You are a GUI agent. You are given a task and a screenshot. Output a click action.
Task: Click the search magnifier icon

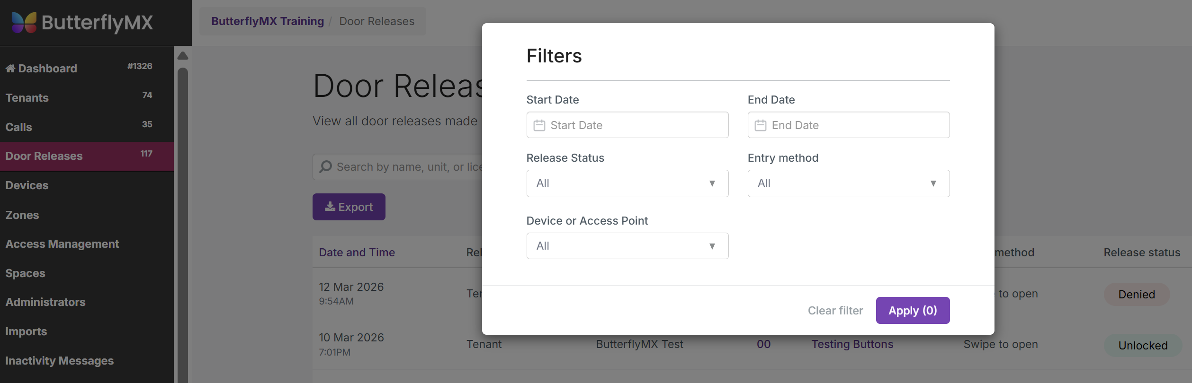point(325,167)
